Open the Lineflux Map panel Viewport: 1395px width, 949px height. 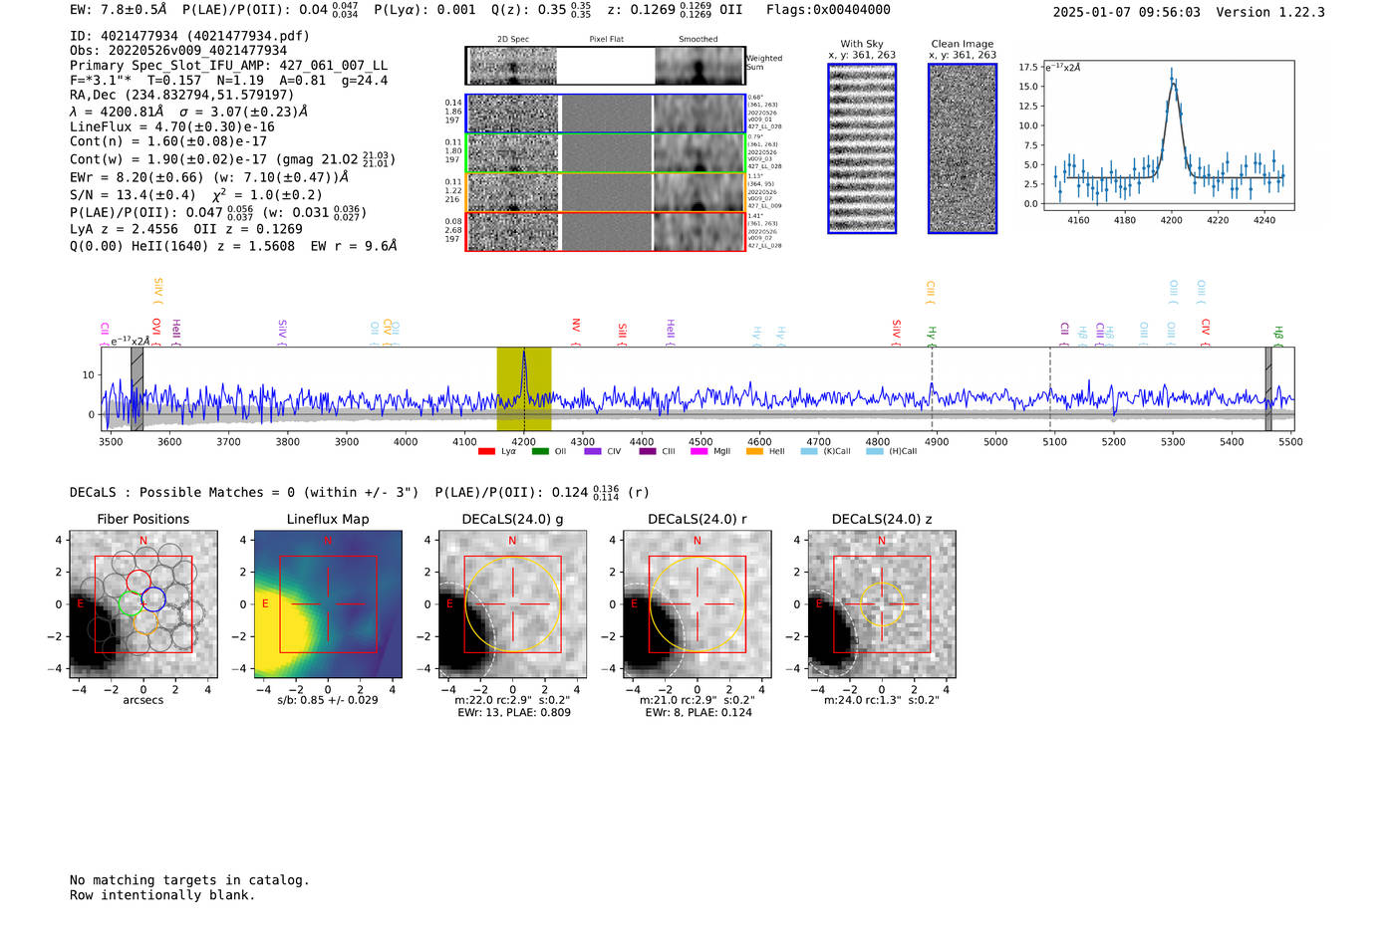pos(328,604)
